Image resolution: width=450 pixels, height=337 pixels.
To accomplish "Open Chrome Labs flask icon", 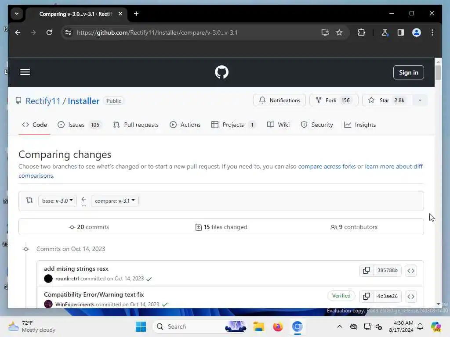I will [x=385, y=32].
